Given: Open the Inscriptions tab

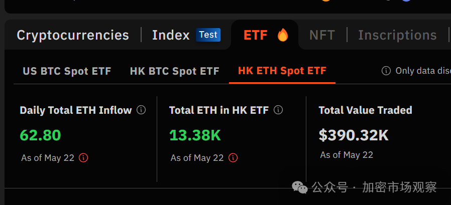Looking at the screenshot, I should (x=397, y=35).
